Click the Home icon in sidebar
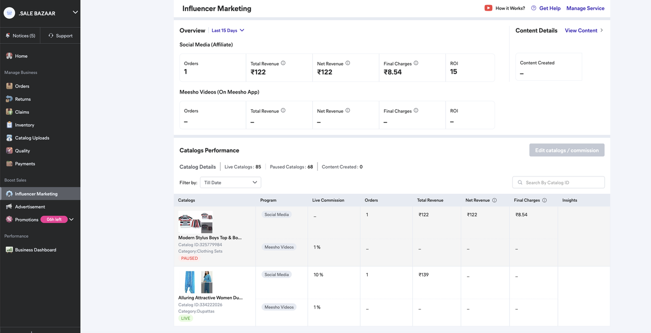 coord(9,56)
